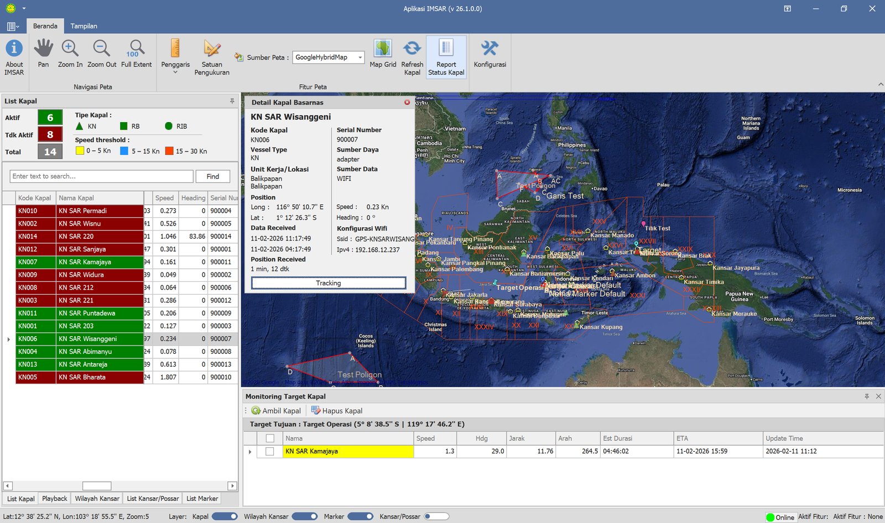Open Konfigurasi tools
Screen dimensions: 885x523
(490, 54)
